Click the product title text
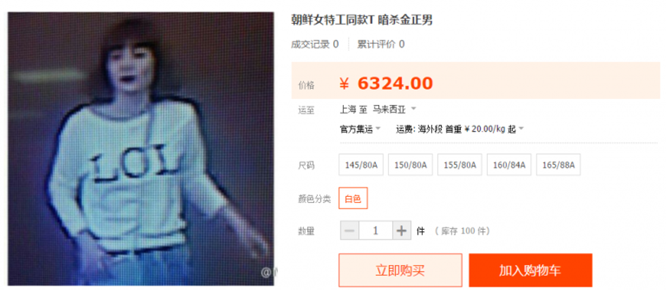 (x=362, y=20)
